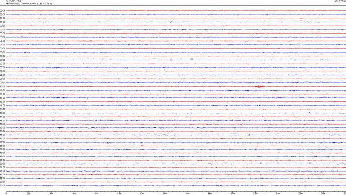
Task: Select the 09:00 time label
Action: [3, 79]
